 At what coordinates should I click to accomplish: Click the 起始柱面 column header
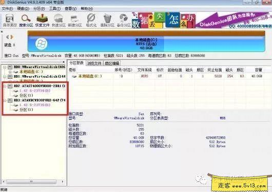click(x=174, y=70)
